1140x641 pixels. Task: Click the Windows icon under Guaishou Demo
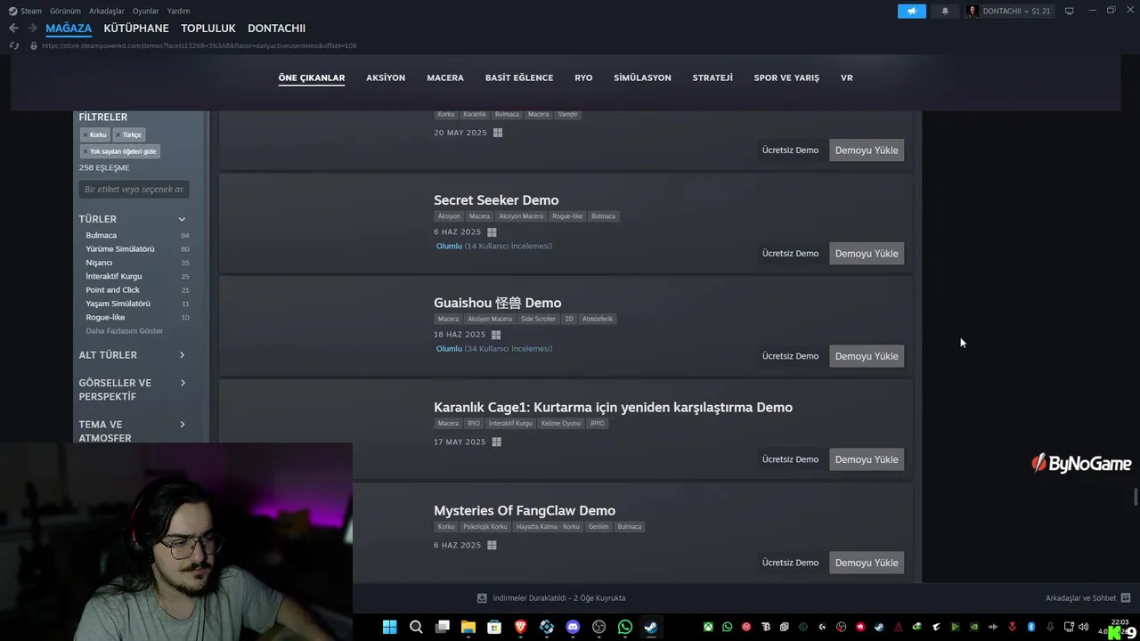point(496,335)
